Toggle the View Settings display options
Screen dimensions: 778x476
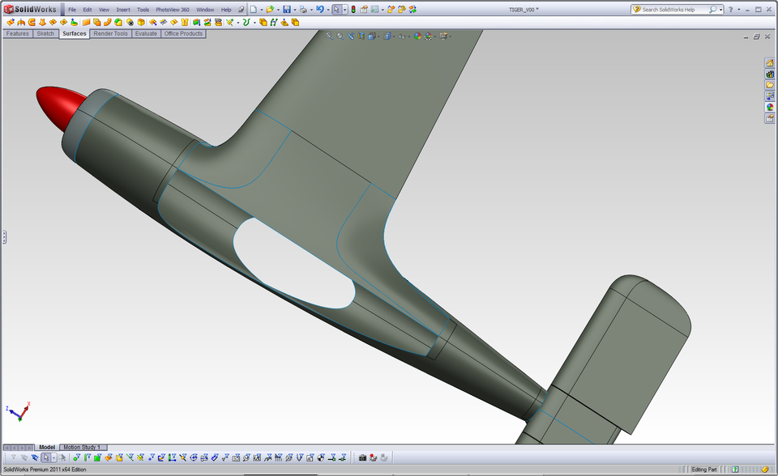click(444, 36)
